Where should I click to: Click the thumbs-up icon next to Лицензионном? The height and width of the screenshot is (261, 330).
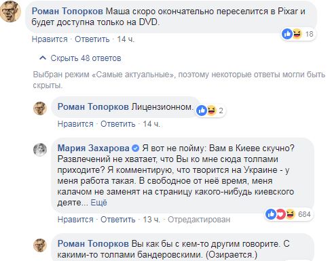pyautogui.click(x=202, y=111)
